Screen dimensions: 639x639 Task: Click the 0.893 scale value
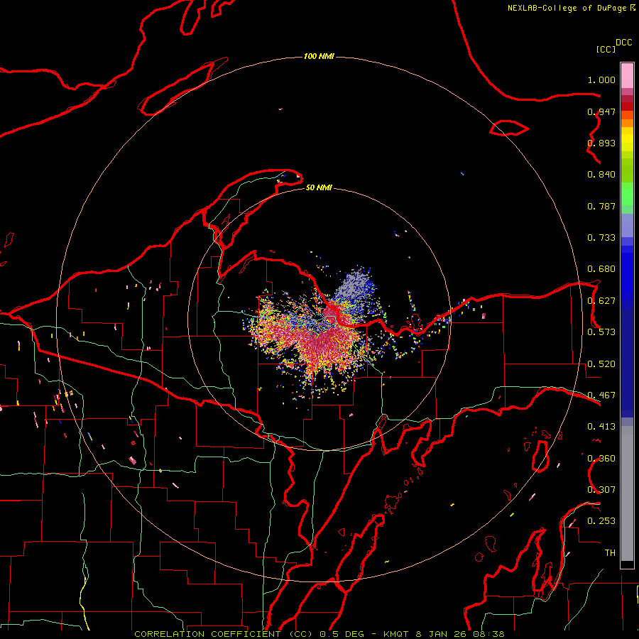coord(601,143)
